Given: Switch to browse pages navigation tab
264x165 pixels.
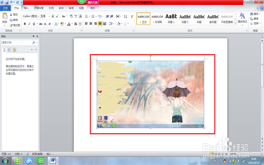Looking at the screenshot, I should [9, 50].
